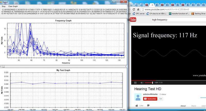Click Clear Graph in Form1 menu

[x=13, y=6]
